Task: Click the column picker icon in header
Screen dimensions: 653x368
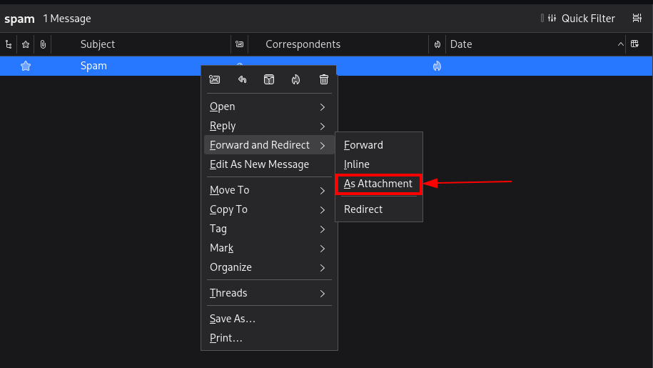Action: (x=634, y=44)
